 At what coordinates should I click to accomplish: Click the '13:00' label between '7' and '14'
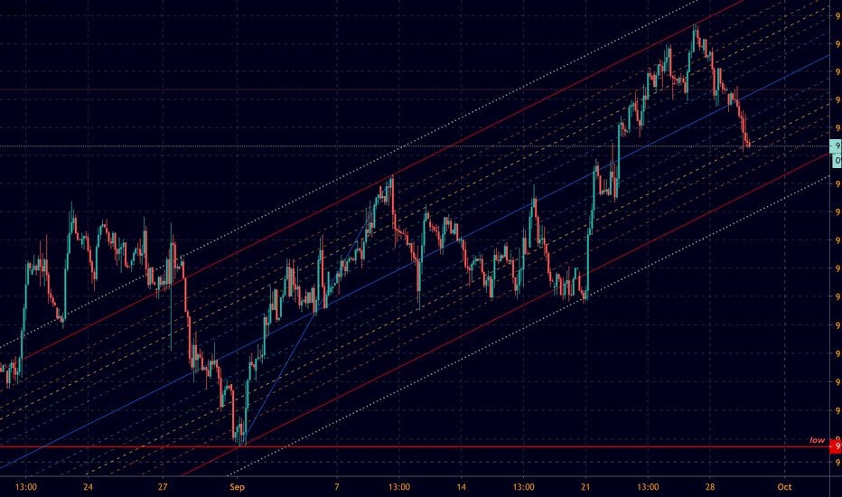399,487
